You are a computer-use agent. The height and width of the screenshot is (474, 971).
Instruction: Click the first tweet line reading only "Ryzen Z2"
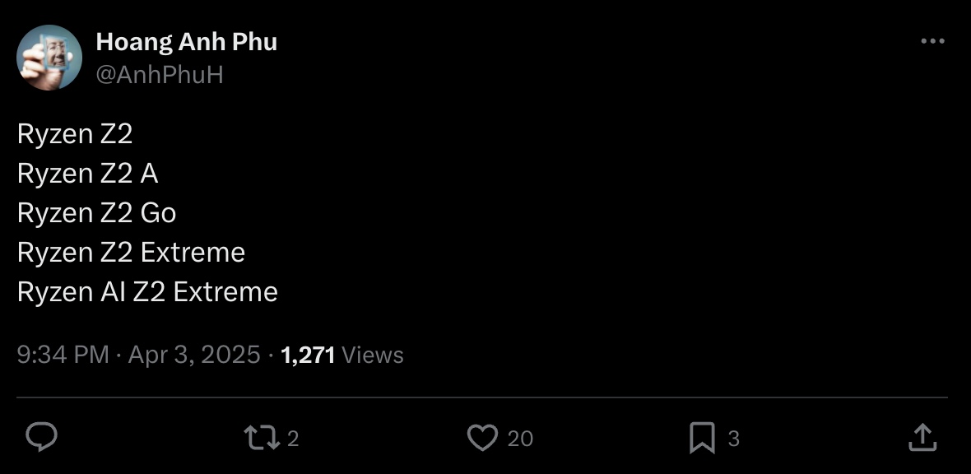click(x=75, y=134)
